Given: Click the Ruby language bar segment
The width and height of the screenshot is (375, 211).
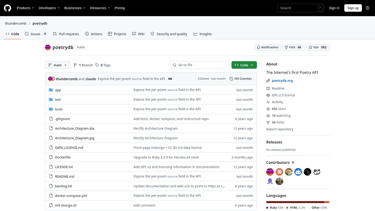Looking at the screenshot, I should (x=295, y=202).
